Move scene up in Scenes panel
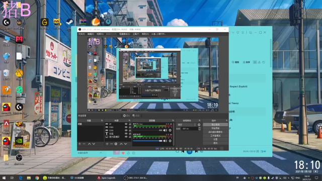 pos(89,144)
